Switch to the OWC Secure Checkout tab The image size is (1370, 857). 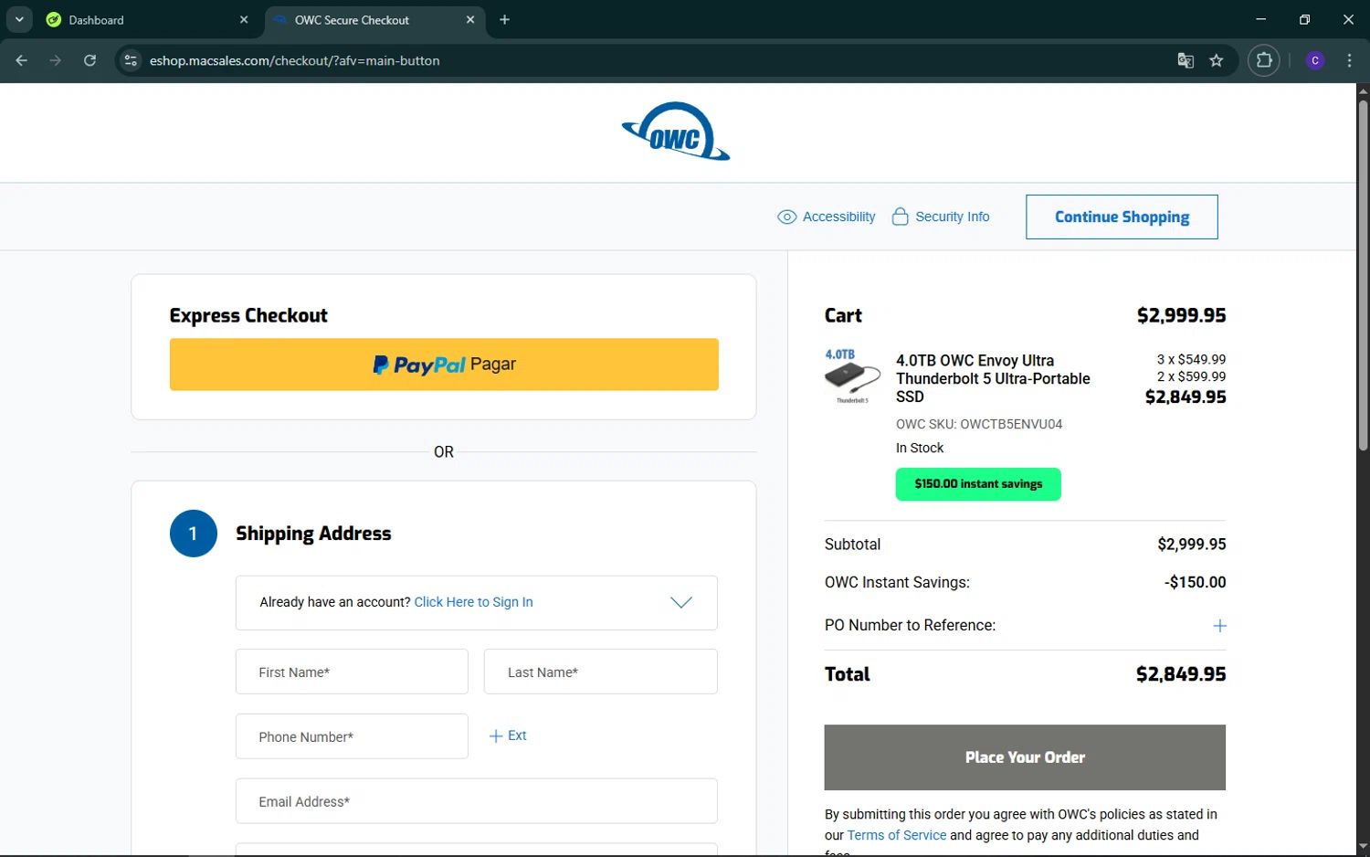[x=374, y=19]
